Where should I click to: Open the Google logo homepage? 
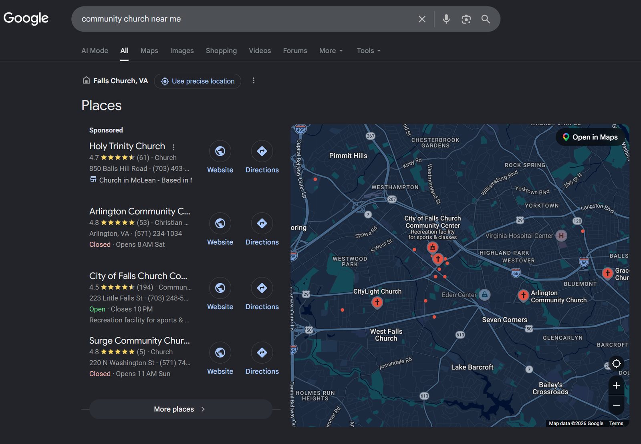click(x=26, y=18)
